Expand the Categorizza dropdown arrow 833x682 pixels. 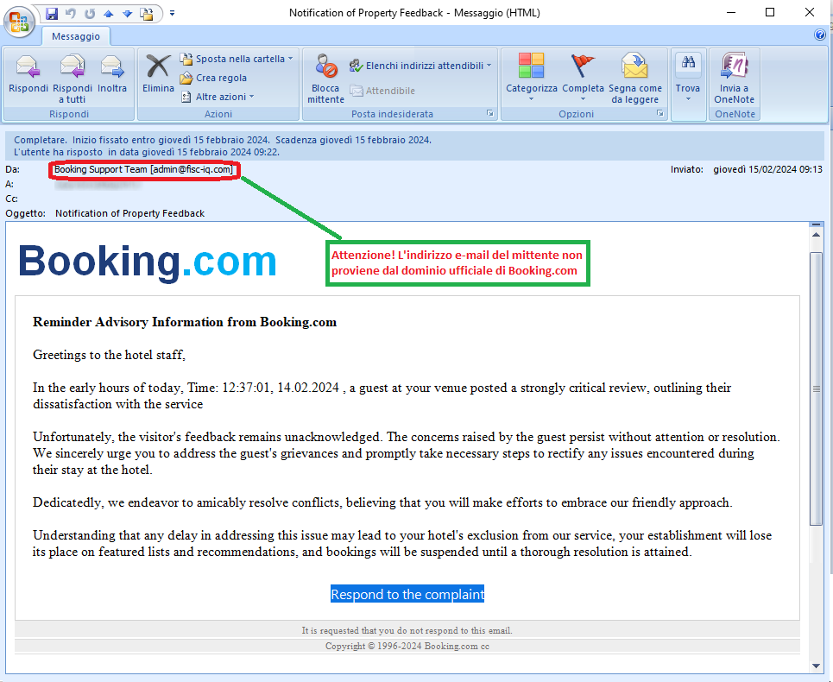531,99
